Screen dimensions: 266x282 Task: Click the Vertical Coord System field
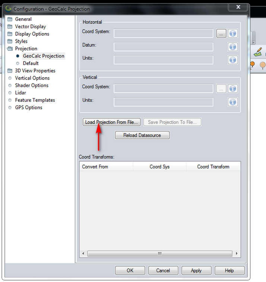164,88
